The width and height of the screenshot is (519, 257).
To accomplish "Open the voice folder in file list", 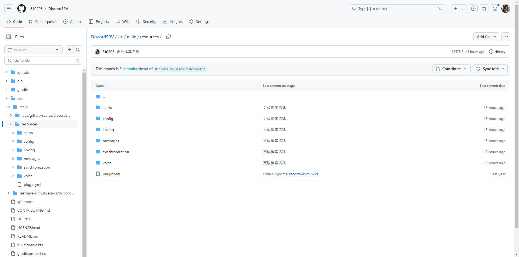I will click(x=107, y=163).
